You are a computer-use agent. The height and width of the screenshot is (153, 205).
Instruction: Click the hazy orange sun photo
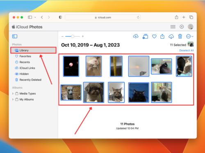pos(139,67)
